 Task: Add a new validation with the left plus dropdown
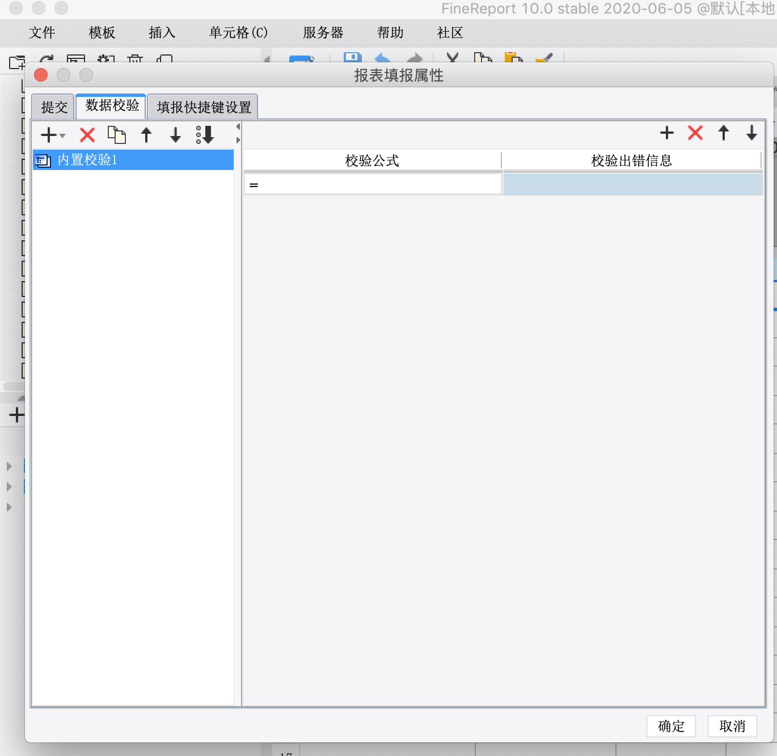53,135
